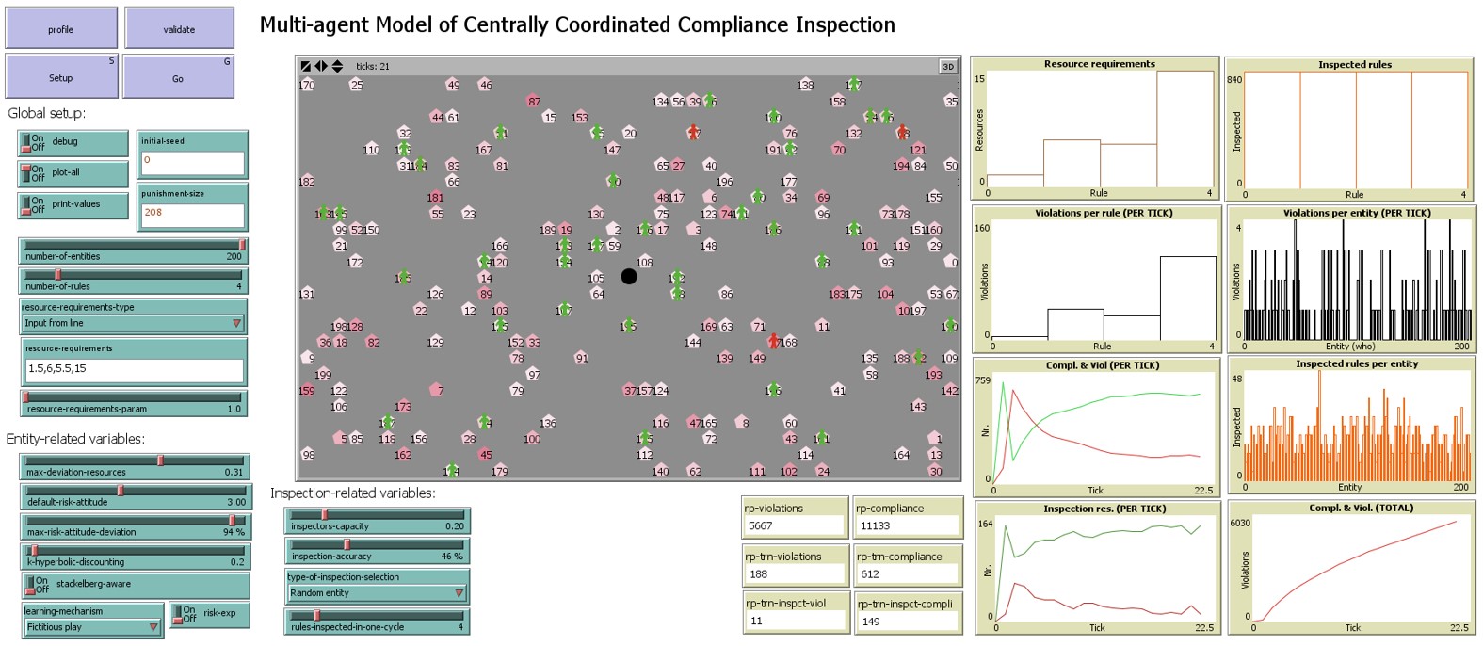Click the rp-trn-violations value 188
Viewport: 1483px width, 646px height.
794,574
